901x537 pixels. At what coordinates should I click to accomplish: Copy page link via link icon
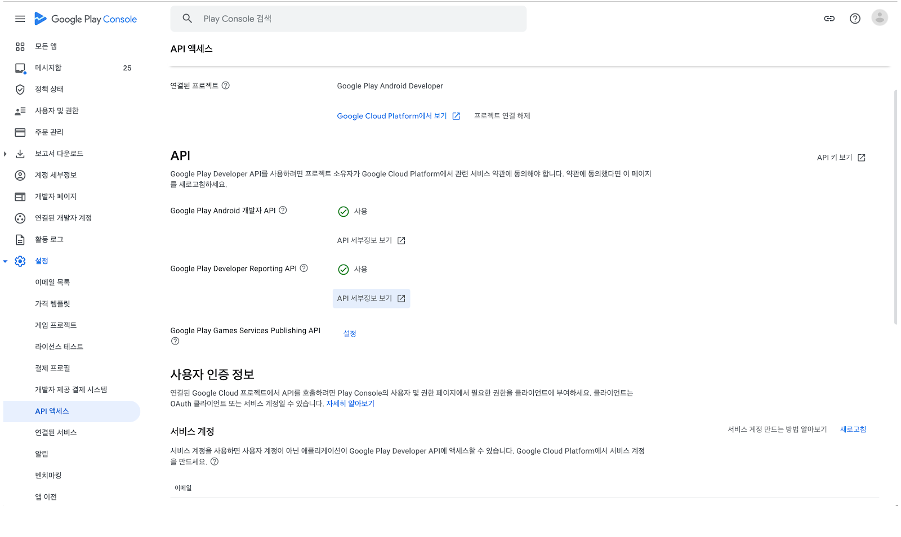(829, 19)
